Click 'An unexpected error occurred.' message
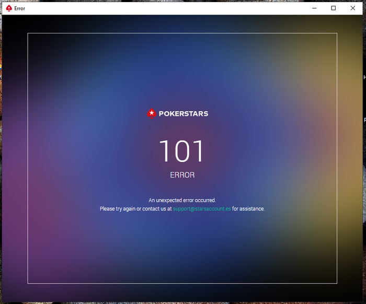This screenshot has height=304, width=366. tap(182, 200)
